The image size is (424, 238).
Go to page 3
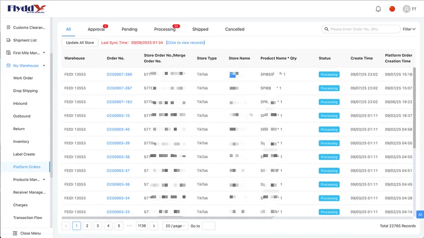coord(98,226)
